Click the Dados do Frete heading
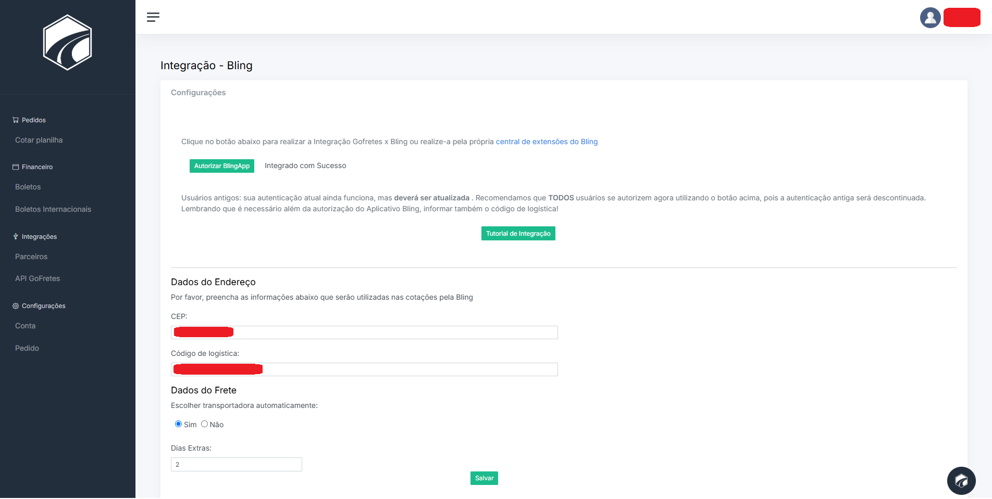 click(x=204, y=390)
